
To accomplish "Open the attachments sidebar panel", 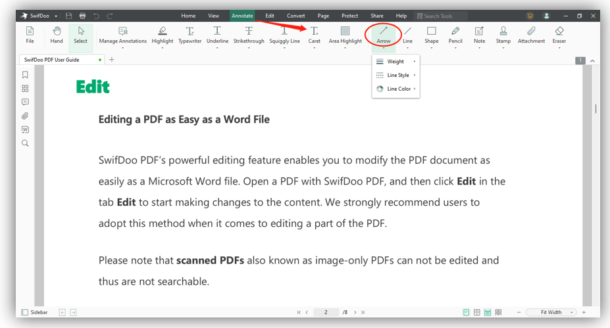I will (25, 116).
